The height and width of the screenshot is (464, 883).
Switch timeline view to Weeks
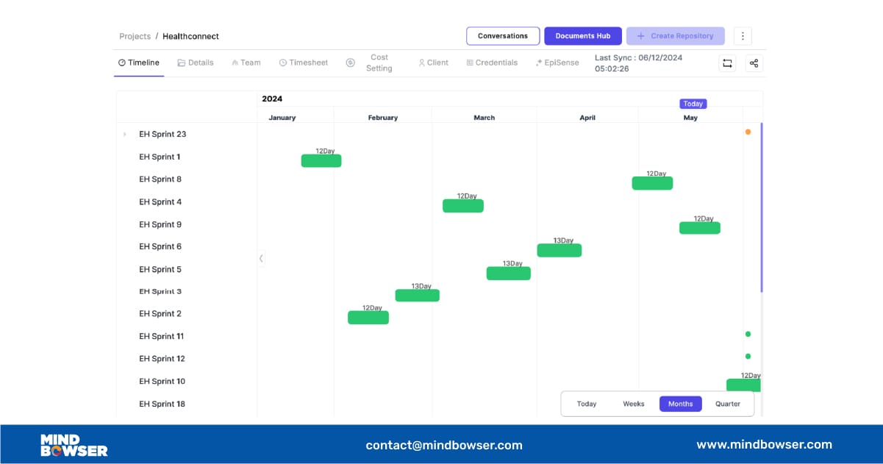[633, 404]
